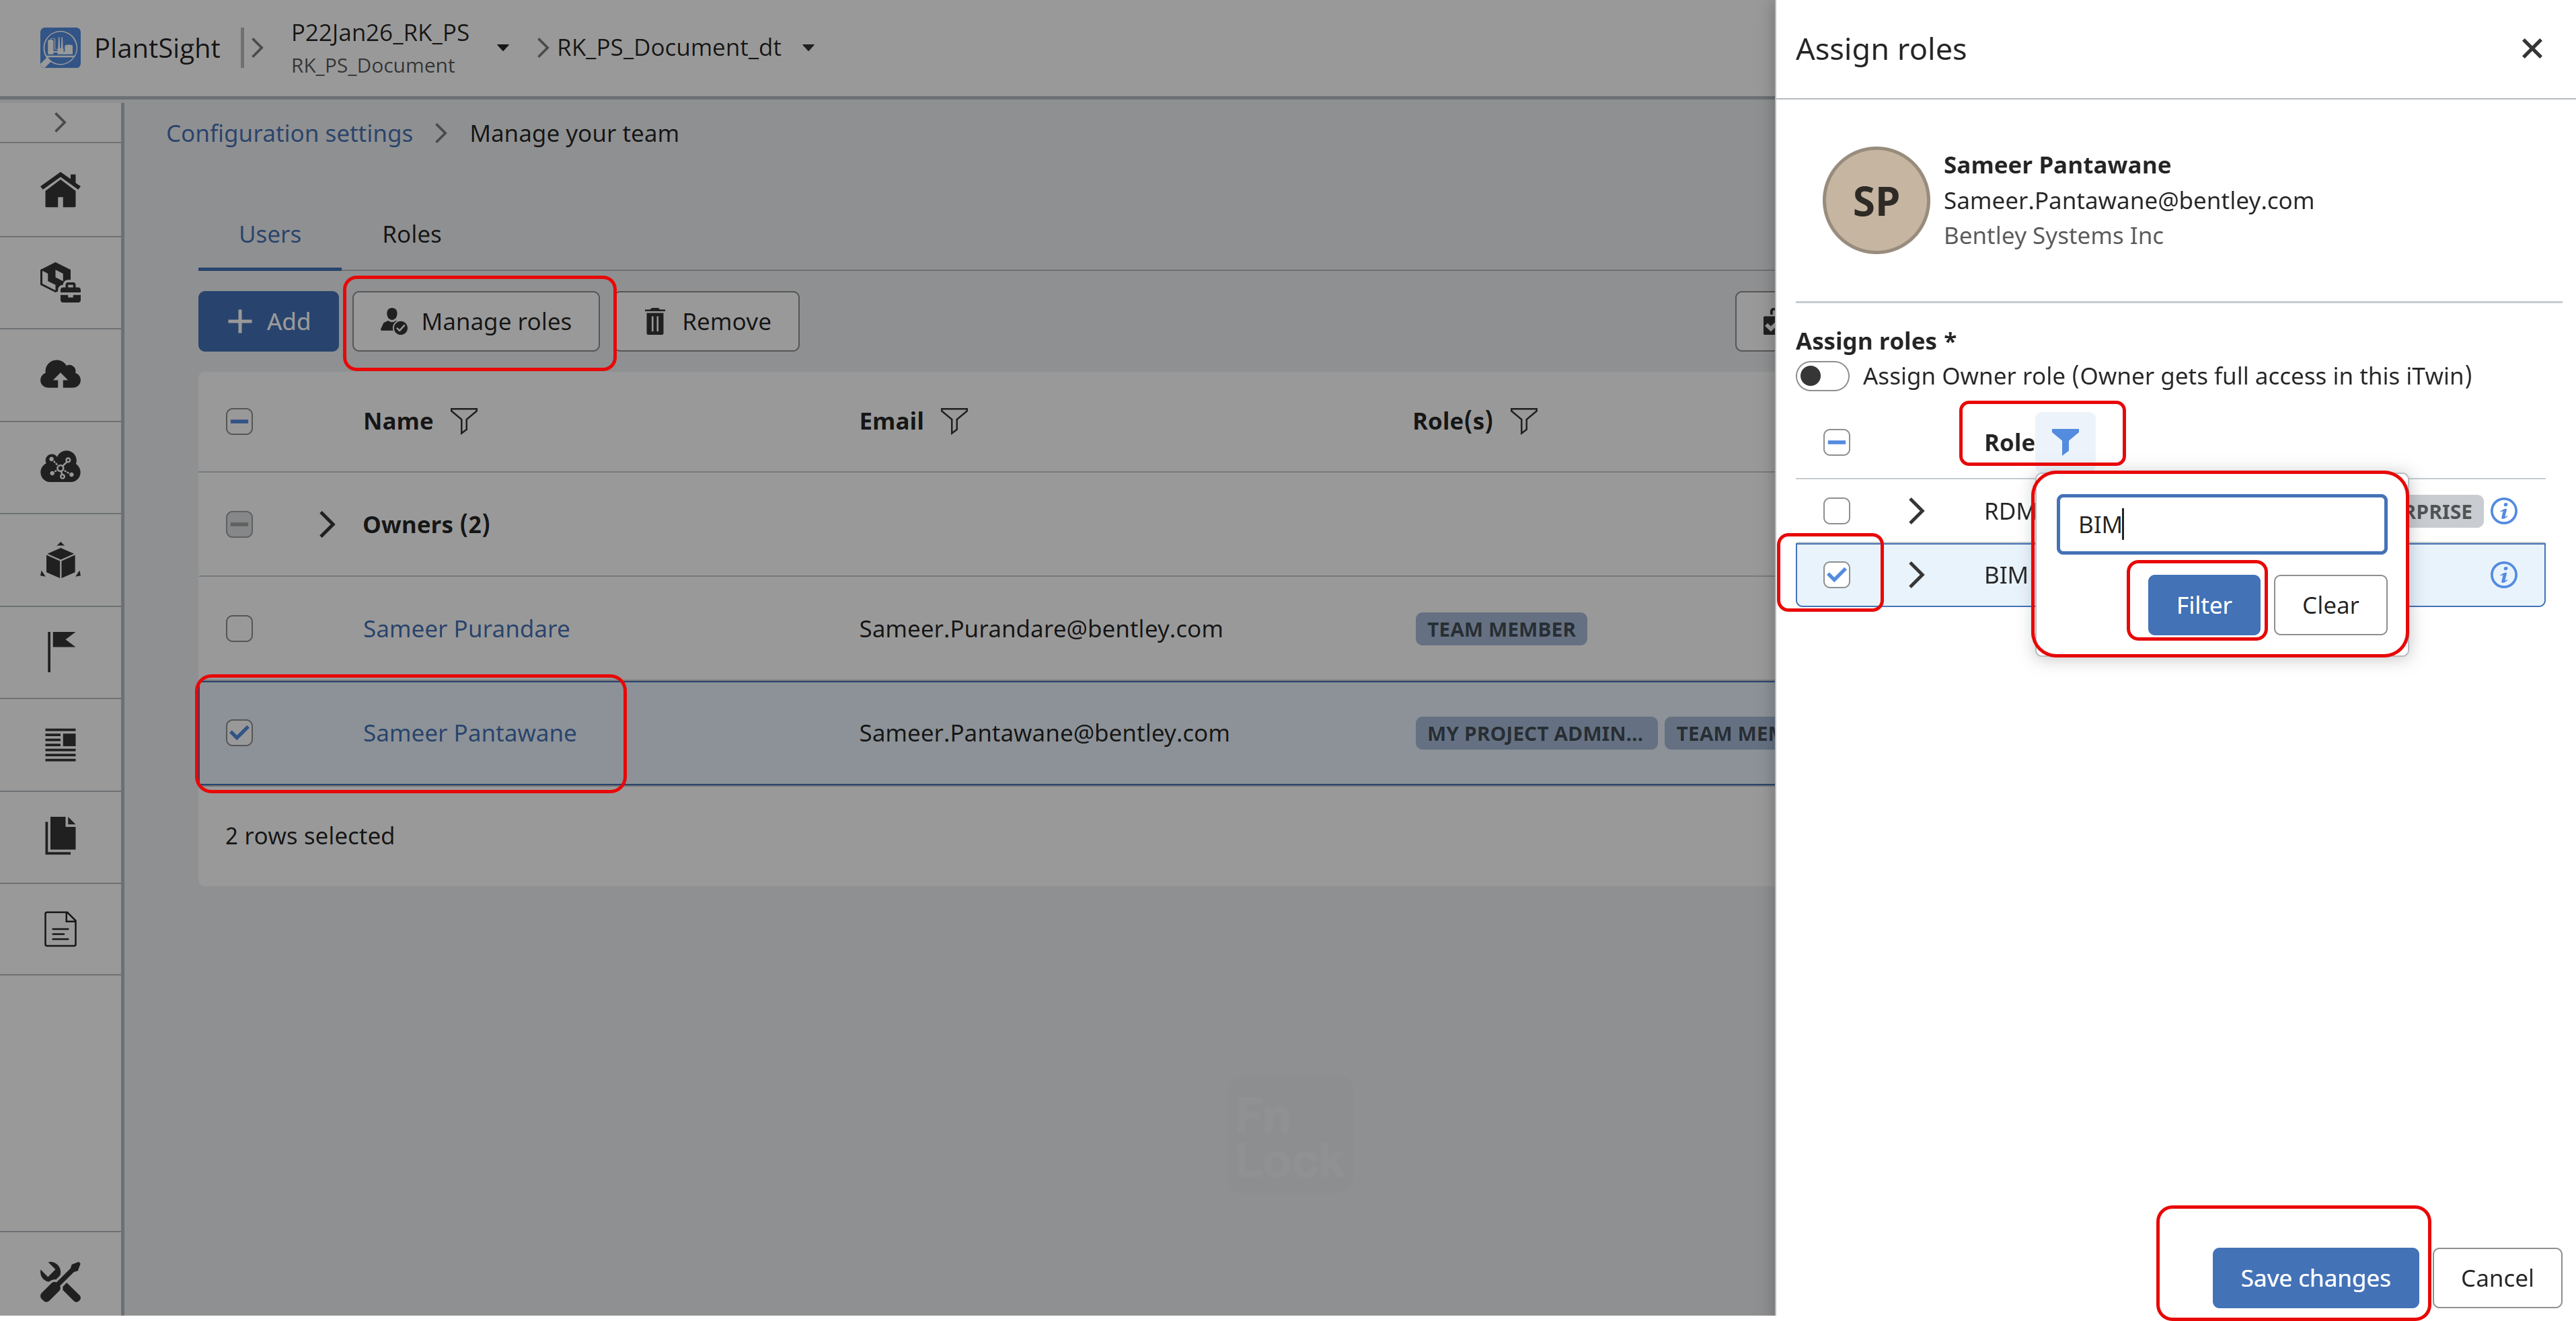Screen dimensions: 2576x1321
Task: Click the Name column filter icon
Action: coord(464,421)
